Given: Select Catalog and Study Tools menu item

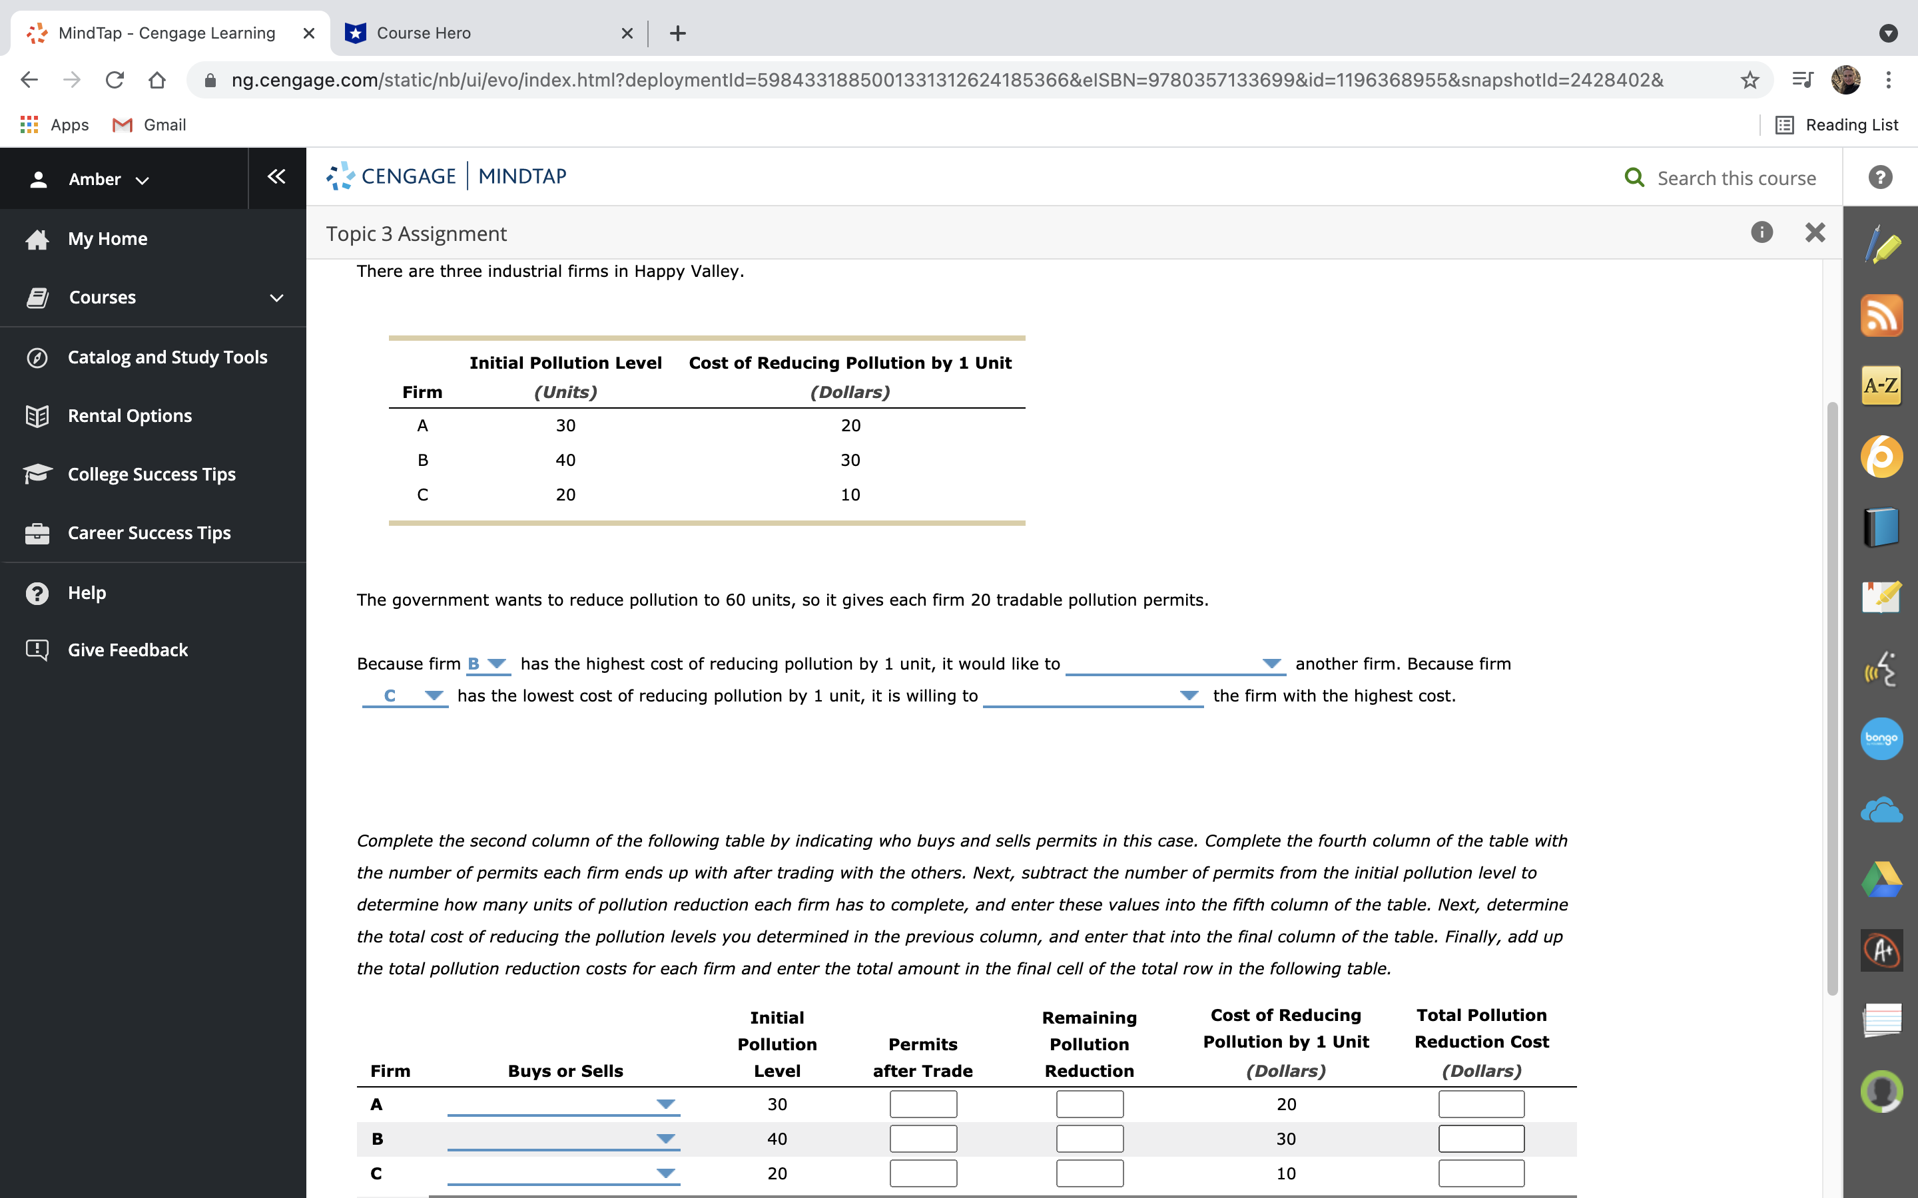Looking at the screenshot, I should 167,357.
